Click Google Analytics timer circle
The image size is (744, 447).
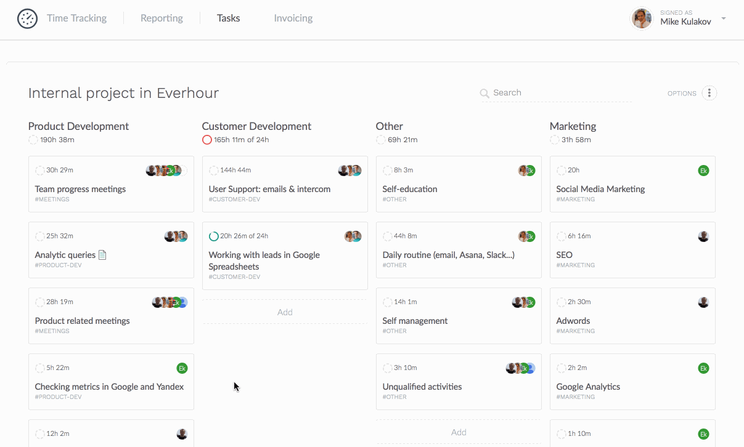(x=562, y=368)
